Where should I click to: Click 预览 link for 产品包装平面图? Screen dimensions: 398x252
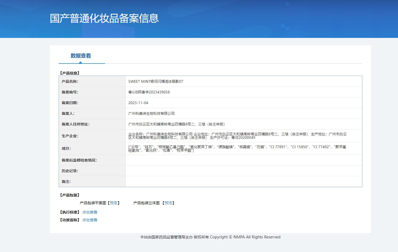click(113, 203)
